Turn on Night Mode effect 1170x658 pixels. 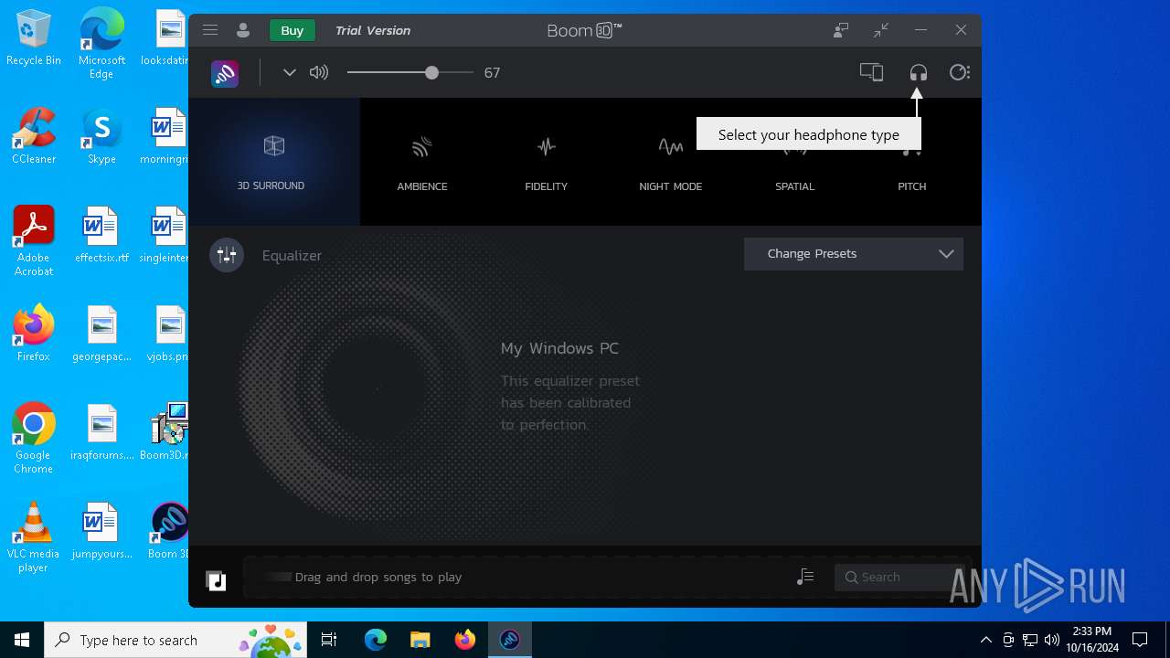pos(671,162)
